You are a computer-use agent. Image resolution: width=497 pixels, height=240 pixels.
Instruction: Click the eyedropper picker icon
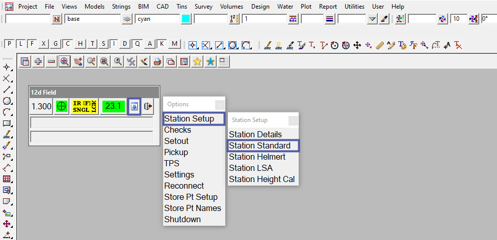tap(384, 19)
